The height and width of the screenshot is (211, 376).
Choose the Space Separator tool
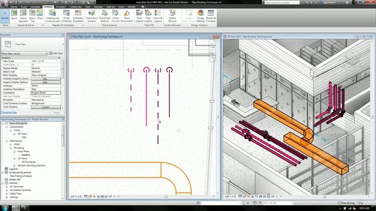pos(23,16)
